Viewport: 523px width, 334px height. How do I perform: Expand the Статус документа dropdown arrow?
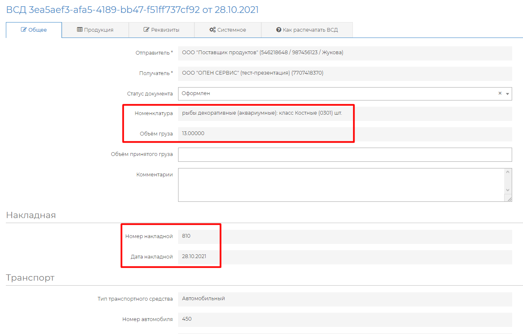click(x=508, y=94)
